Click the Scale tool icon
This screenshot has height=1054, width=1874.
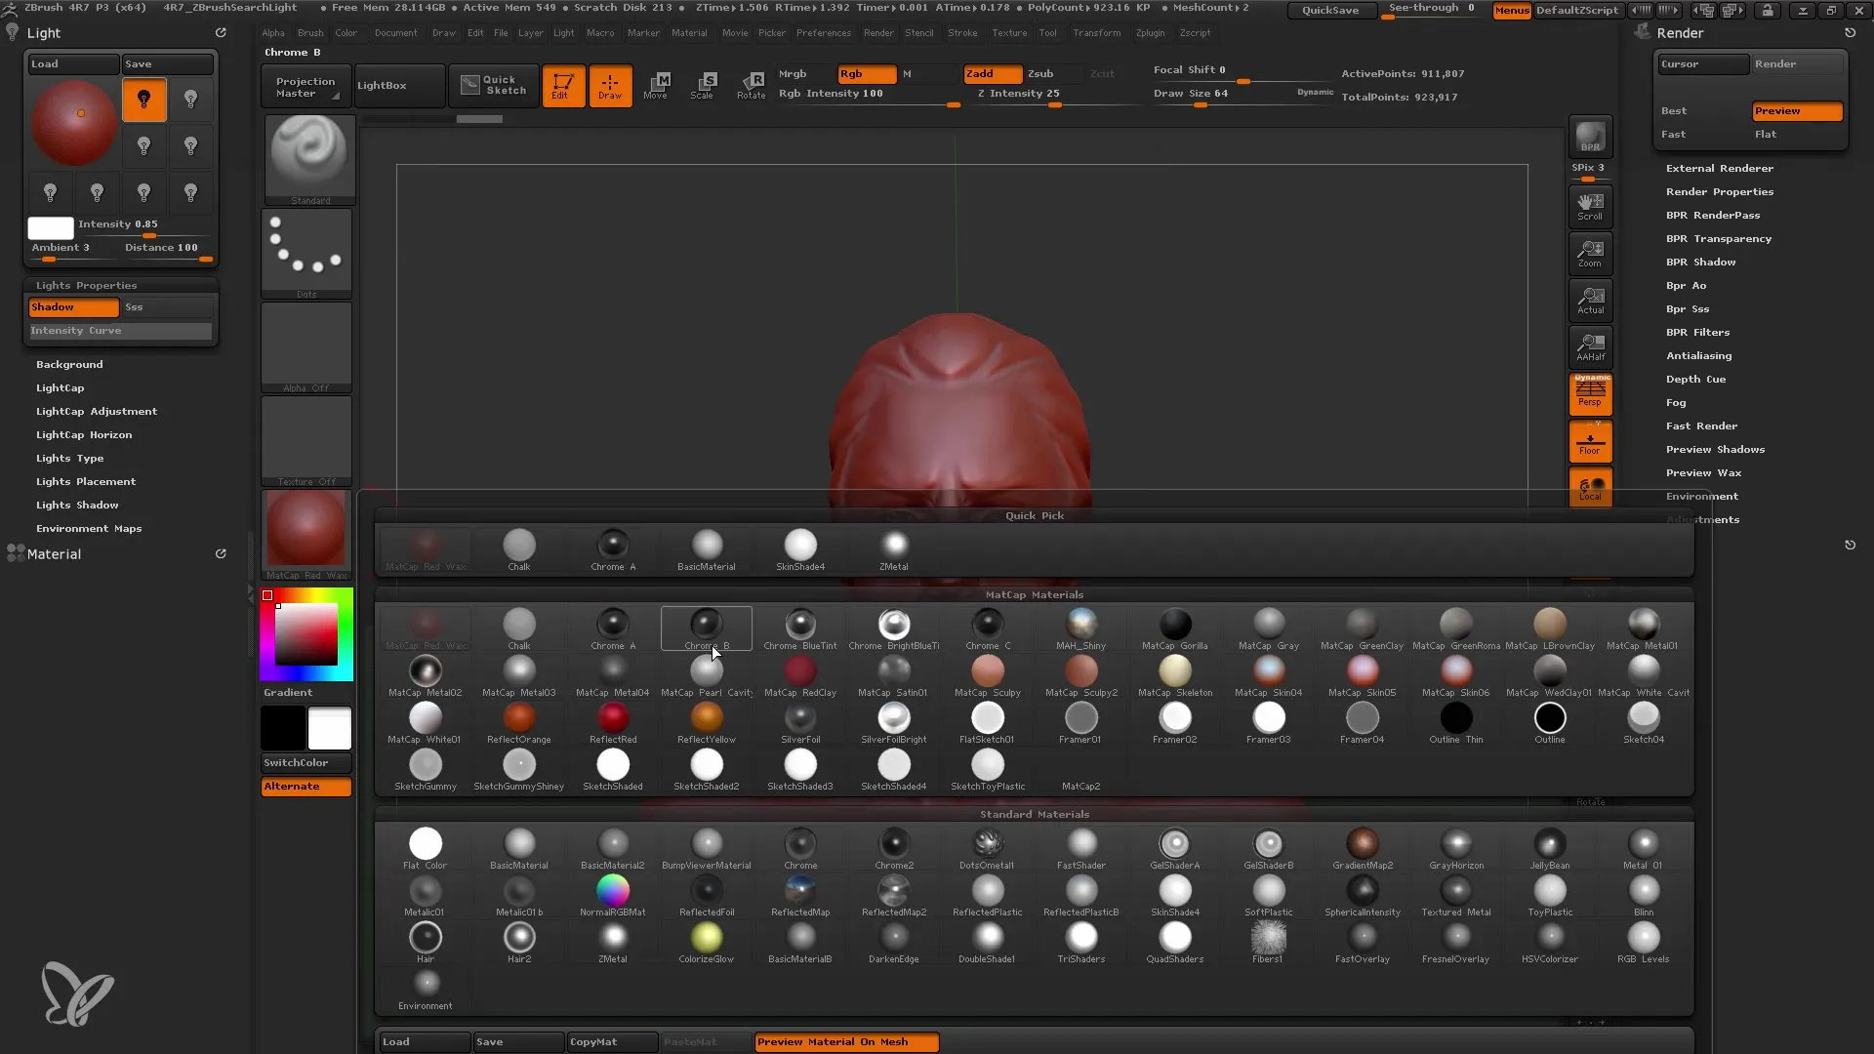coord(702,84)
